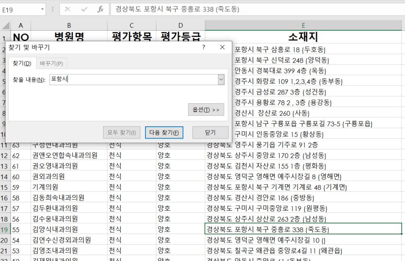Click cell 김영조내과의원
This screenshot has height=261, width=405.
coord(69,251)
